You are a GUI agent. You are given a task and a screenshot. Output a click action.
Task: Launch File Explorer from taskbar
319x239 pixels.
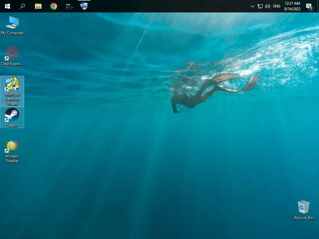coord(38,6)
